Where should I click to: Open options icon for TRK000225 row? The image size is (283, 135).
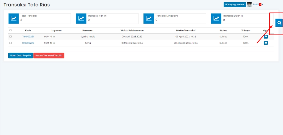pyautogui.click(x=266, y=43)
